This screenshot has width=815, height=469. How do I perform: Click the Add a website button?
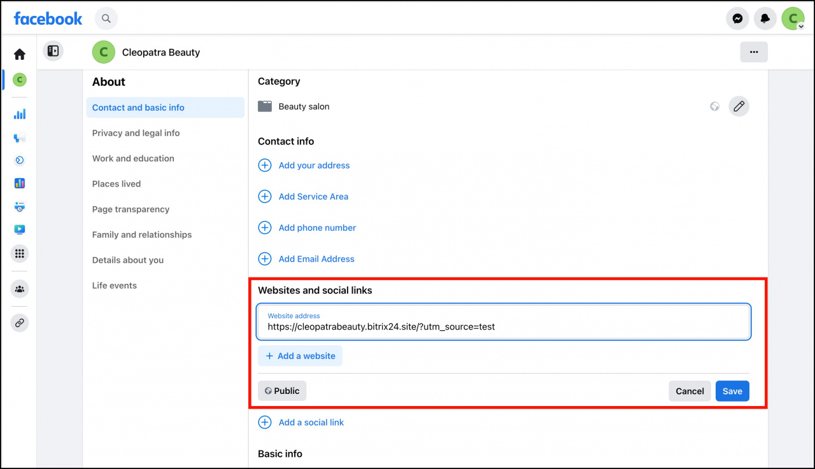pos(300,356)
